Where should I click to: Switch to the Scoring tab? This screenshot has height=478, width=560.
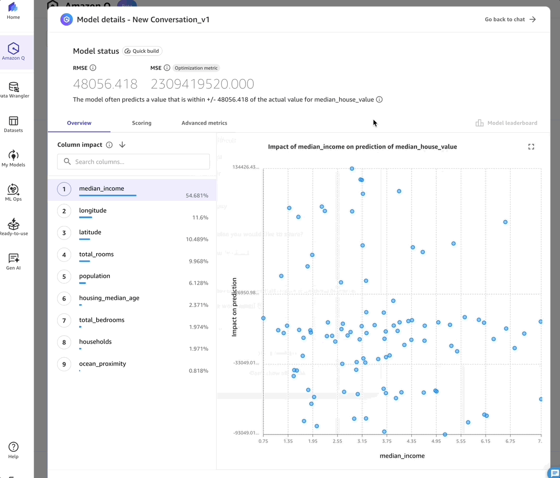(142, 123)
